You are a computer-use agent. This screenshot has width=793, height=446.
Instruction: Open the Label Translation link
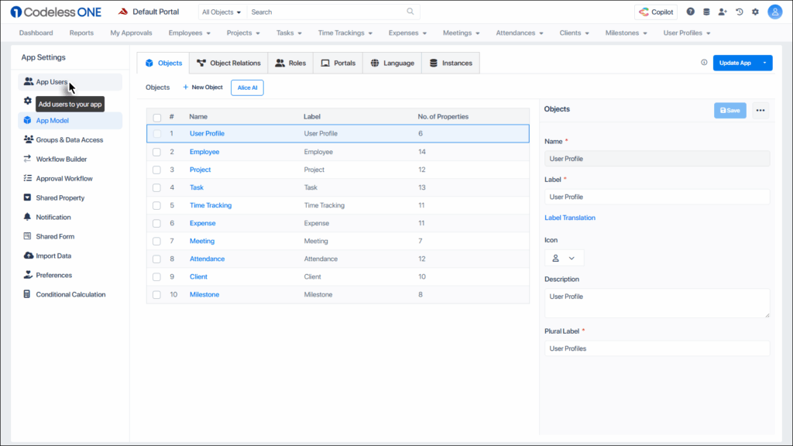[x=570, y=218]
